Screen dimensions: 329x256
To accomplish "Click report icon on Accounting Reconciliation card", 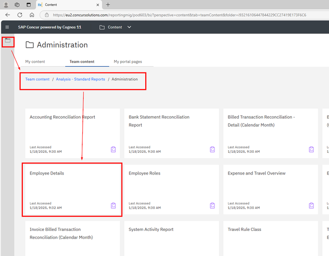I will [113, 149].
